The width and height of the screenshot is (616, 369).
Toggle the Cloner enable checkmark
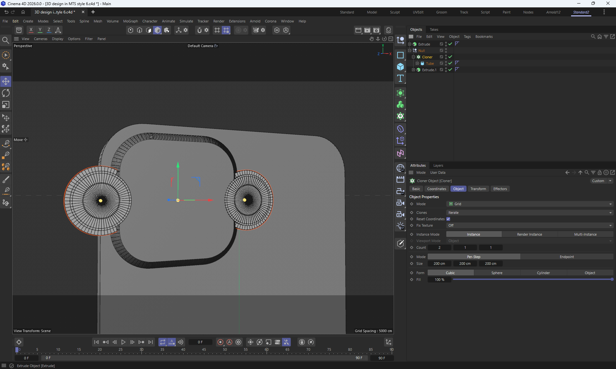click(450, 57)
